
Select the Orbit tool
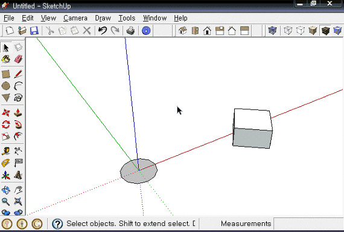pyautogui.click(x=6, y=190)
